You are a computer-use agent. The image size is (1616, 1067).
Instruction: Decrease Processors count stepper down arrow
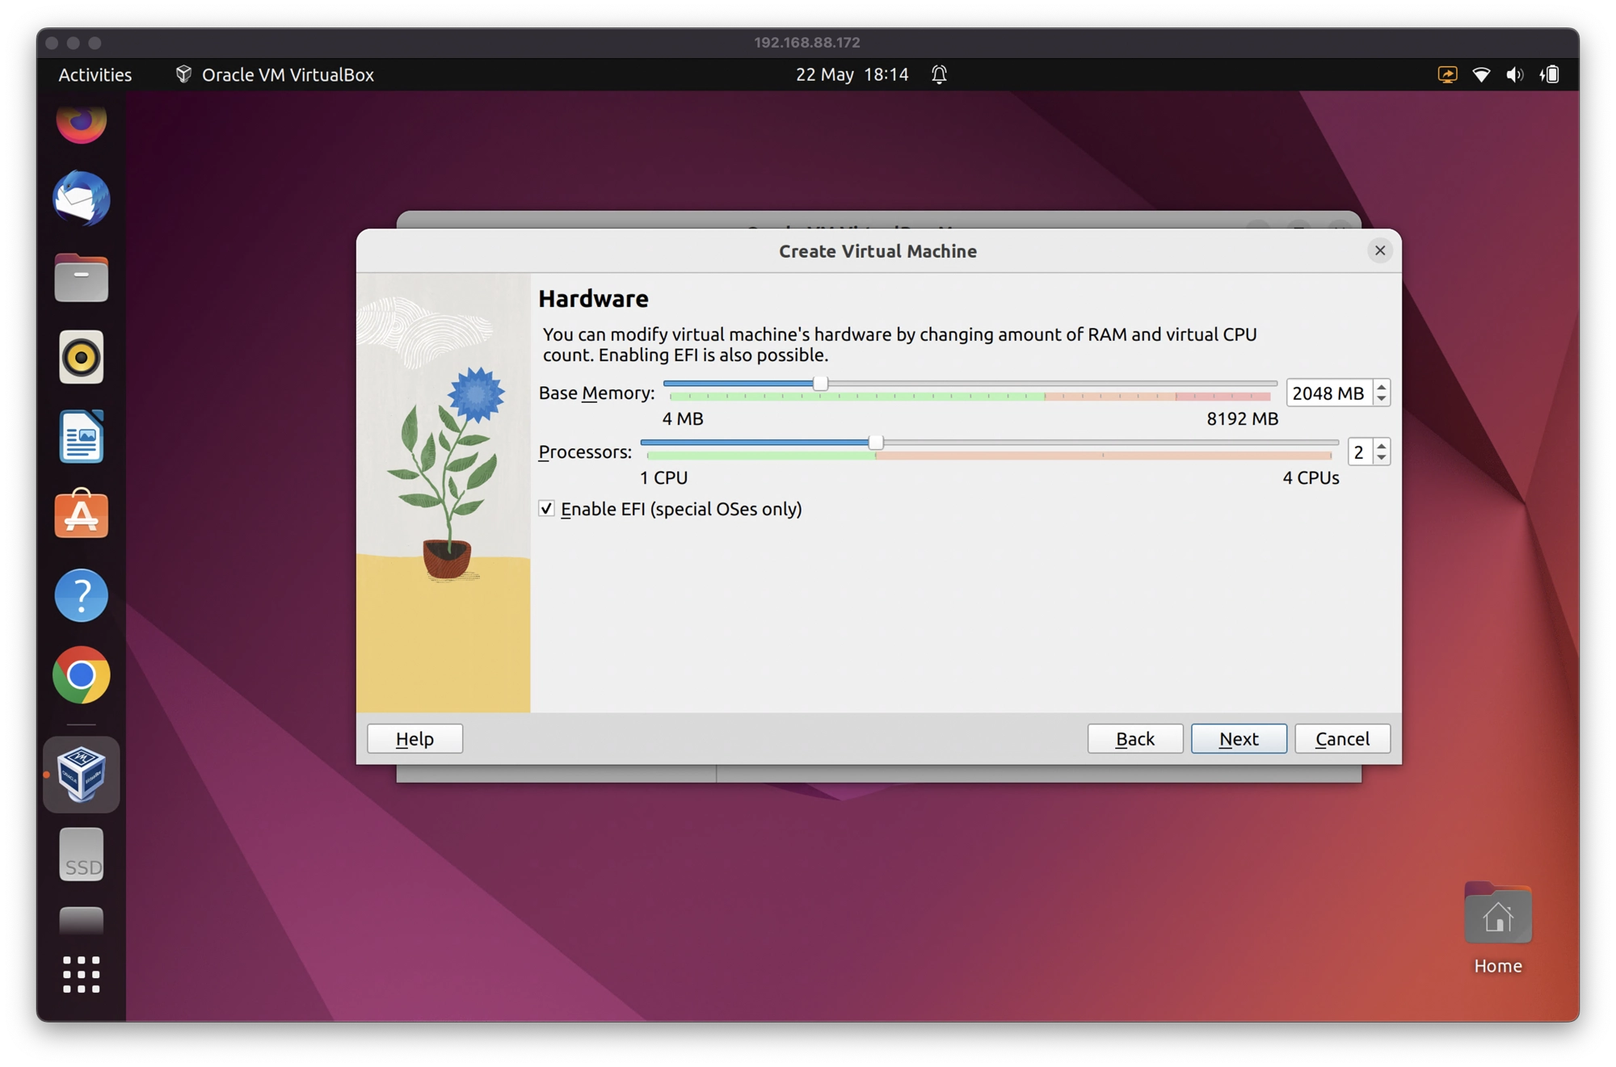[1382, 459]
